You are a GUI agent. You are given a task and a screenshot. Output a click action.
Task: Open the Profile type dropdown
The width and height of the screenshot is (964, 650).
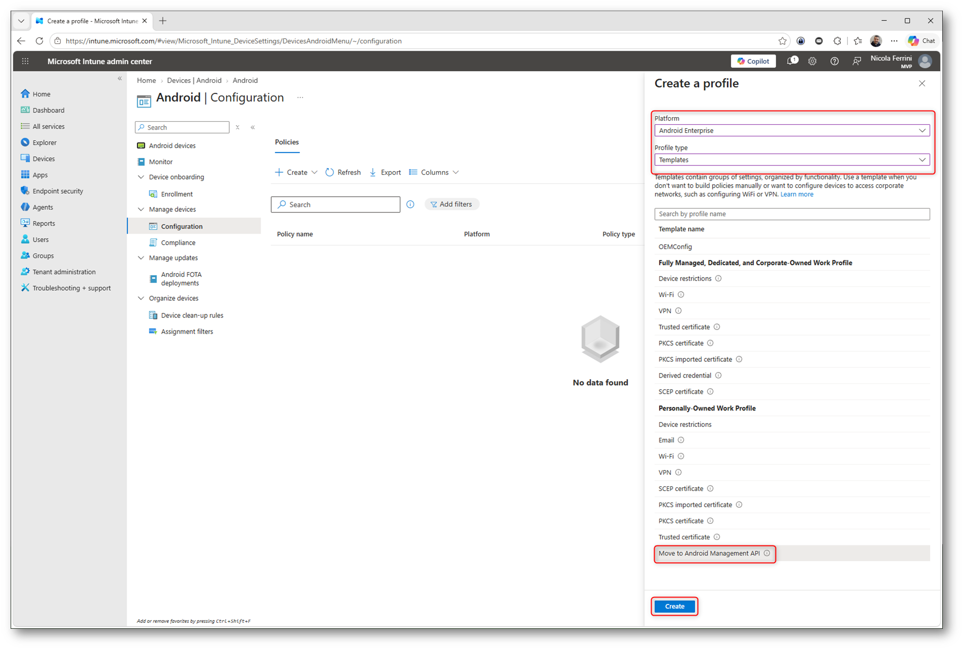pos(792,160)
